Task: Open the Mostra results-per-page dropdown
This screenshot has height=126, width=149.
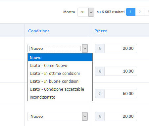Action: click(86, 12)
